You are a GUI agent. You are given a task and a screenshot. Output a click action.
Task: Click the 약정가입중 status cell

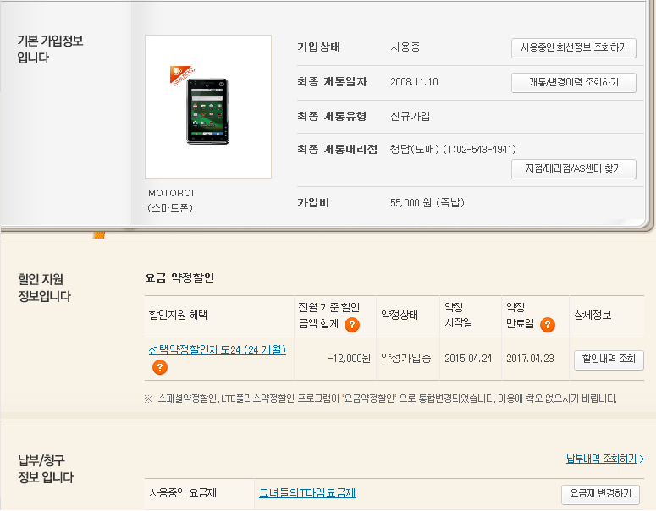point(406,358)
